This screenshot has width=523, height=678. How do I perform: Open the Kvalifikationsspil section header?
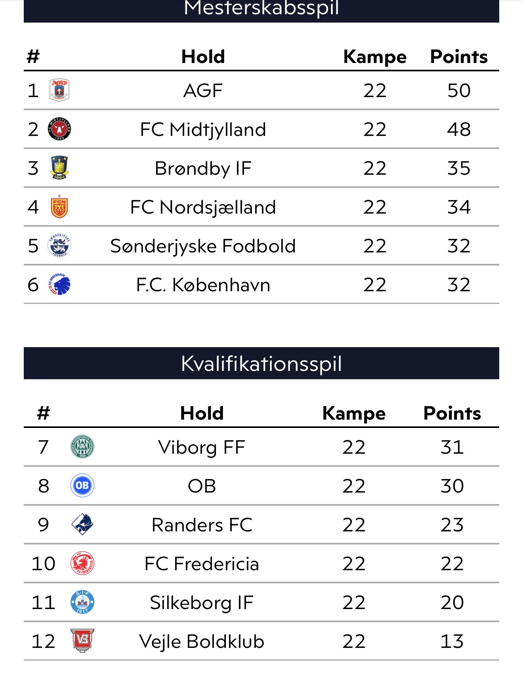pyautogui.click(x=261, y=363)
